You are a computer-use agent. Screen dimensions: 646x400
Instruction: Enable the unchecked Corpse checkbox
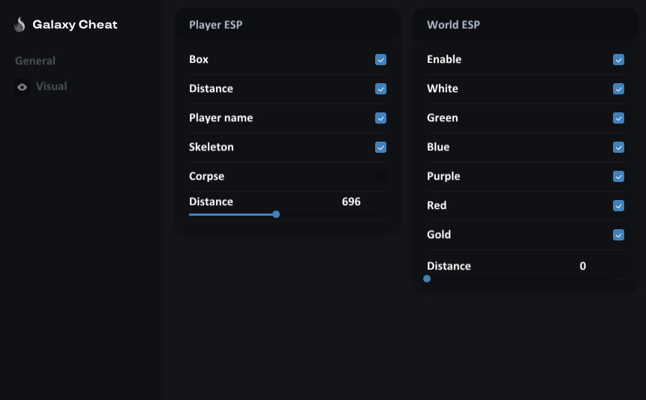[x=380, y=177]
